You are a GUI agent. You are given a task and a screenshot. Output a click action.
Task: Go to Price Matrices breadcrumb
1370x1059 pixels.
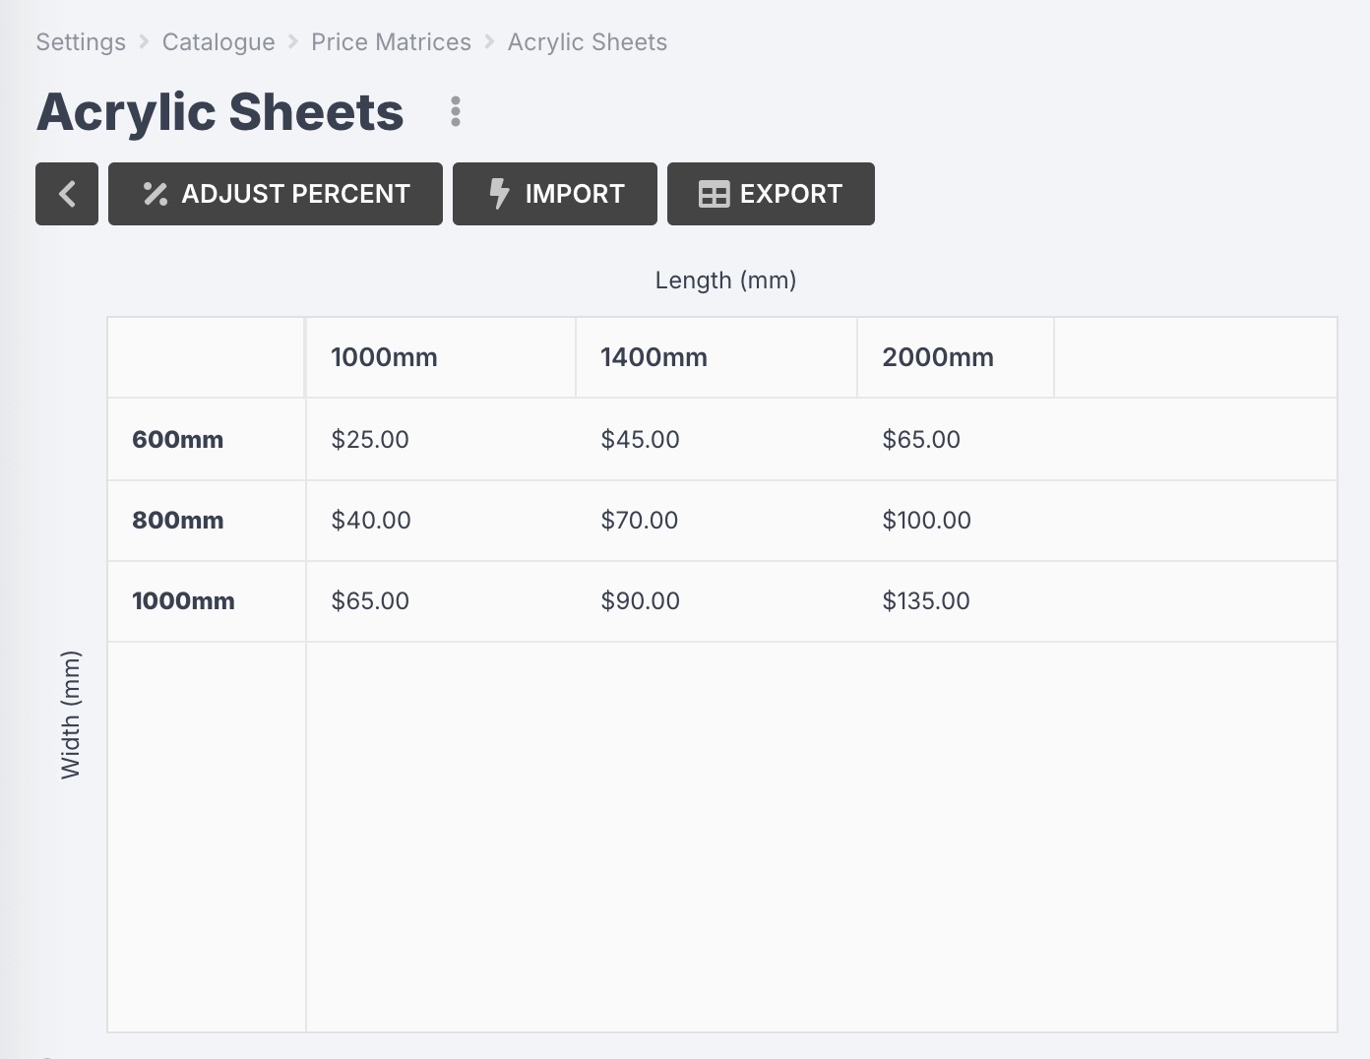pyautogui.click(x=391, y=42)
